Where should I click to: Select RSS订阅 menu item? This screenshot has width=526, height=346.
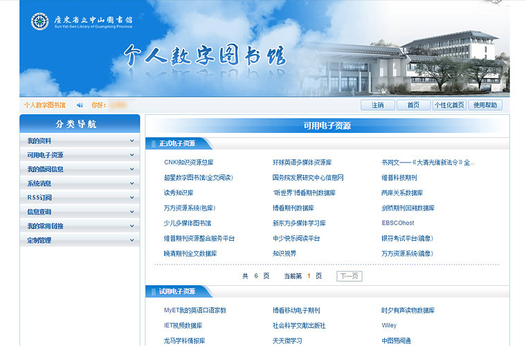80,198
